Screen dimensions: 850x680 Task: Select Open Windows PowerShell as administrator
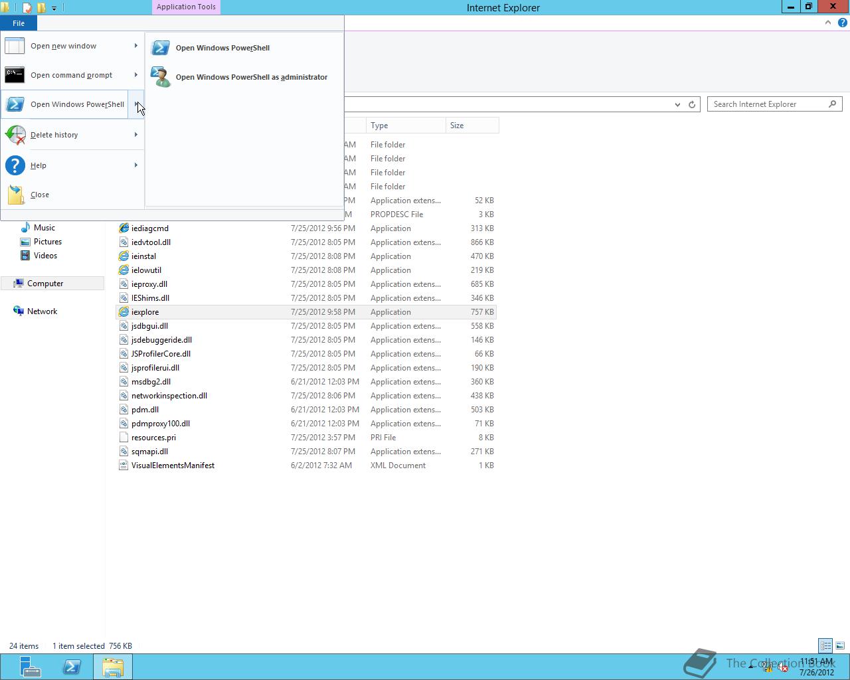[x=244, y=77]
